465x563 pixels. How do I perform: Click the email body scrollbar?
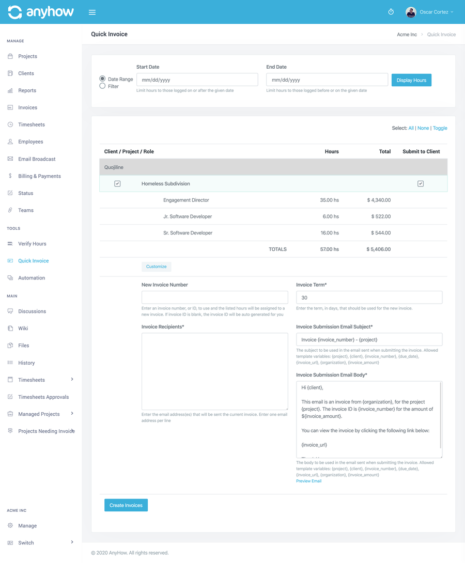pos(441,415)
